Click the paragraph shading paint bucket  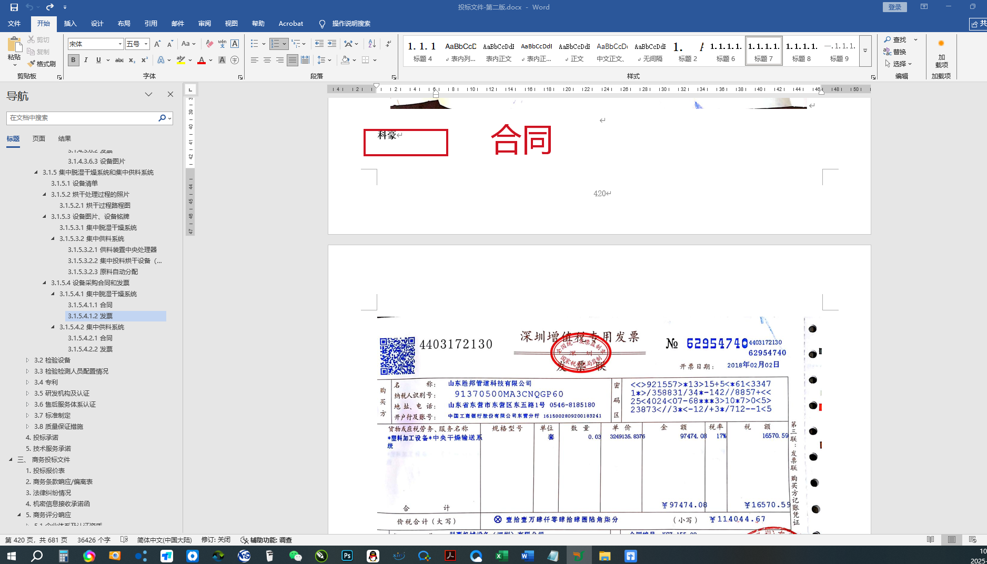coord(345,60)
